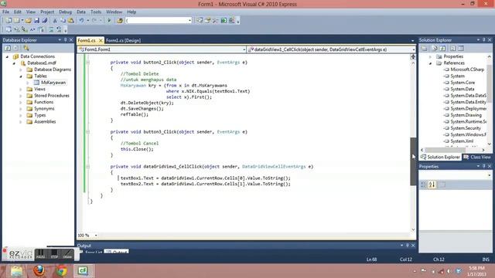The image size is (495, 278).
Task: Expand the Stored Procedures folder
Action: tap(21, 96)
